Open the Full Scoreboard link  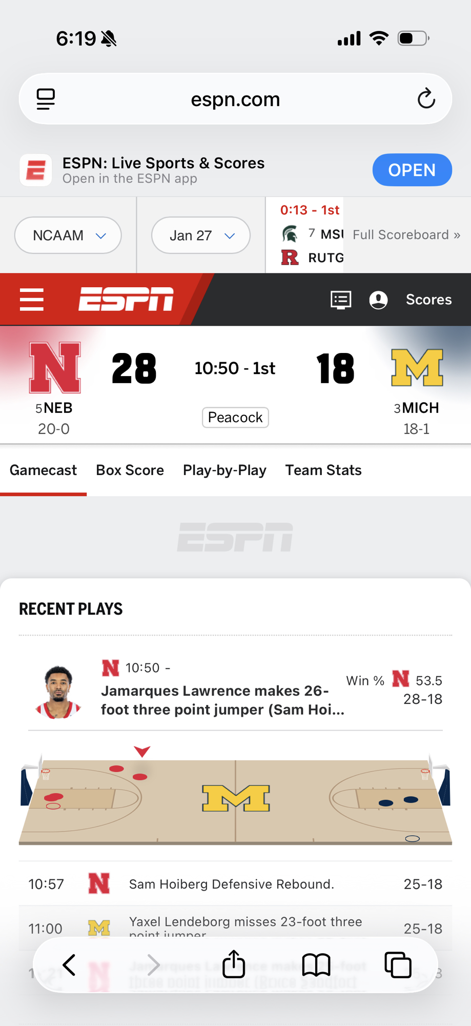click(406, 234)
